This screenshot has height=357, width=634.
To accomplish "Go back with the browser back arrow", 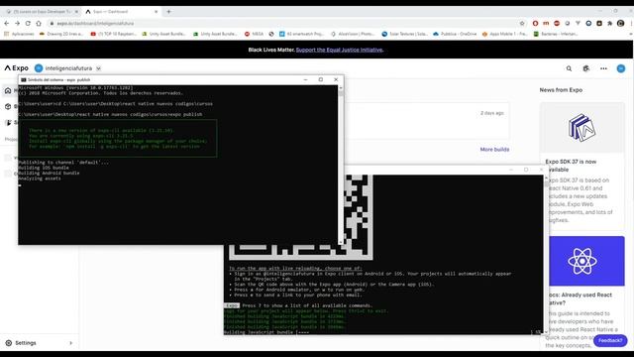I will [7, 24].
